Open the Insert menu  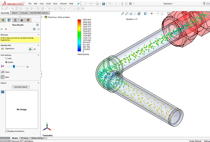click(48, 4)
